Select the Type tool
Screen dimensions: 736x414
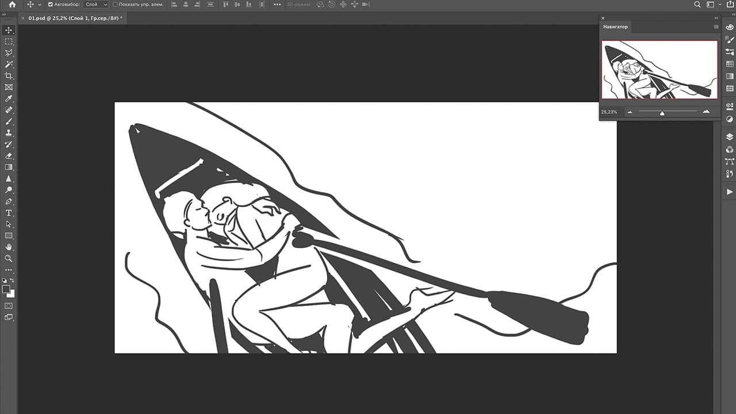[x=9, y=213]
